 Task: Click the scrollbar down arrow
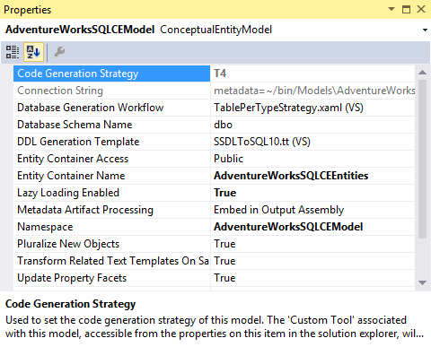point(422,282)
